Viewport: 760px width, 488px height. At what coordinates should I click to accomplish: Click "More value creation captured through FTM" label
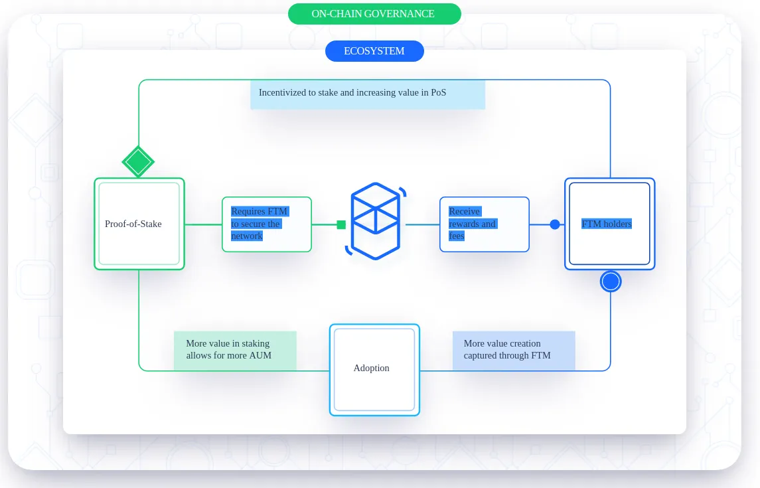514,351
